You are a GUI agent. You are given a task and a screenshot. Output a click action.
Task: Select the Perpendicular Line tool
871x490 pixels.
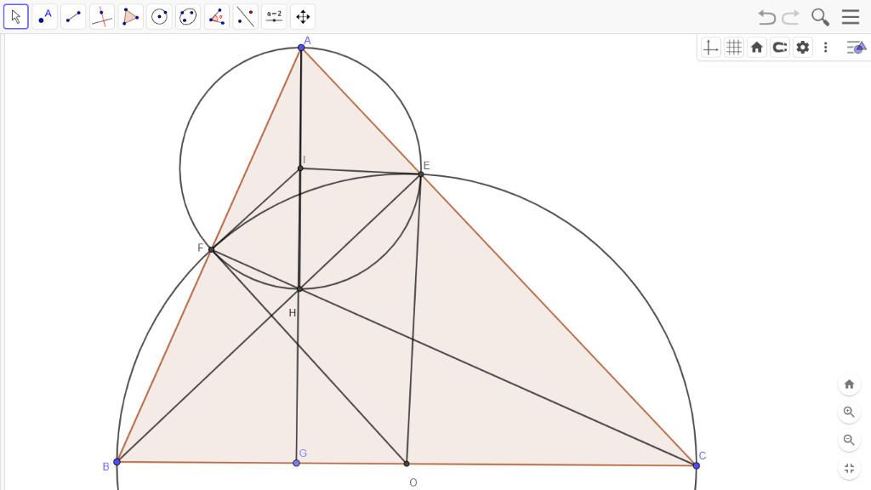tap(102, 17)
